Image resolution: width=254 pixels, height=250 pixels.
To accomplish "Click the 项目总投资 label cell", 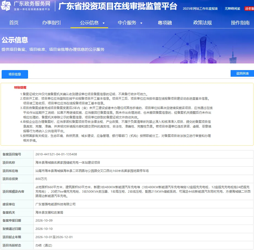I will pos(17,179).
